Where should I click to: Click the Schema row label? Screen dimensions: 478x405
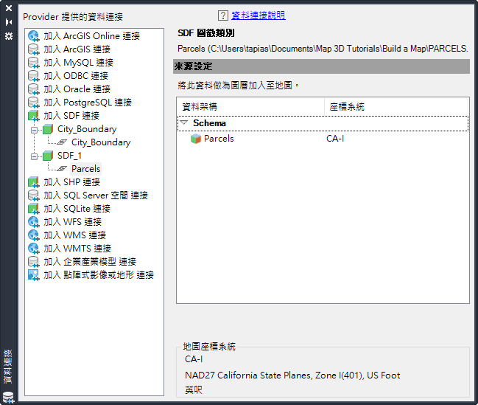209,123
